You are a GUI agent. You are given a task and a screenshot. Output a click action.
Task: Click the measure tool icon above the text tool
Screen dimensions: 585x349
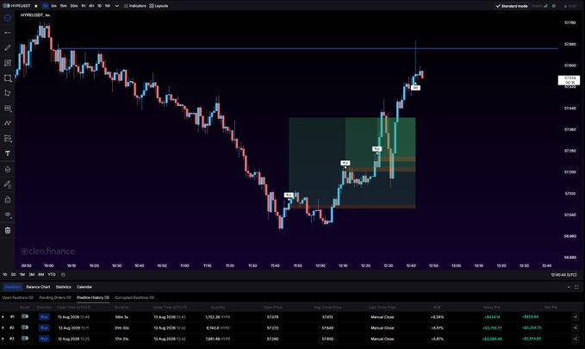tap(8, 139)
